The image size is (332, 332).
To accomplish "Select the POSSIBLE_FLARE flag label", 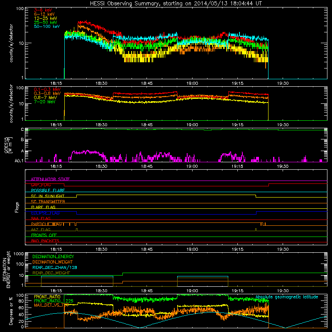I will click(48, 190).
